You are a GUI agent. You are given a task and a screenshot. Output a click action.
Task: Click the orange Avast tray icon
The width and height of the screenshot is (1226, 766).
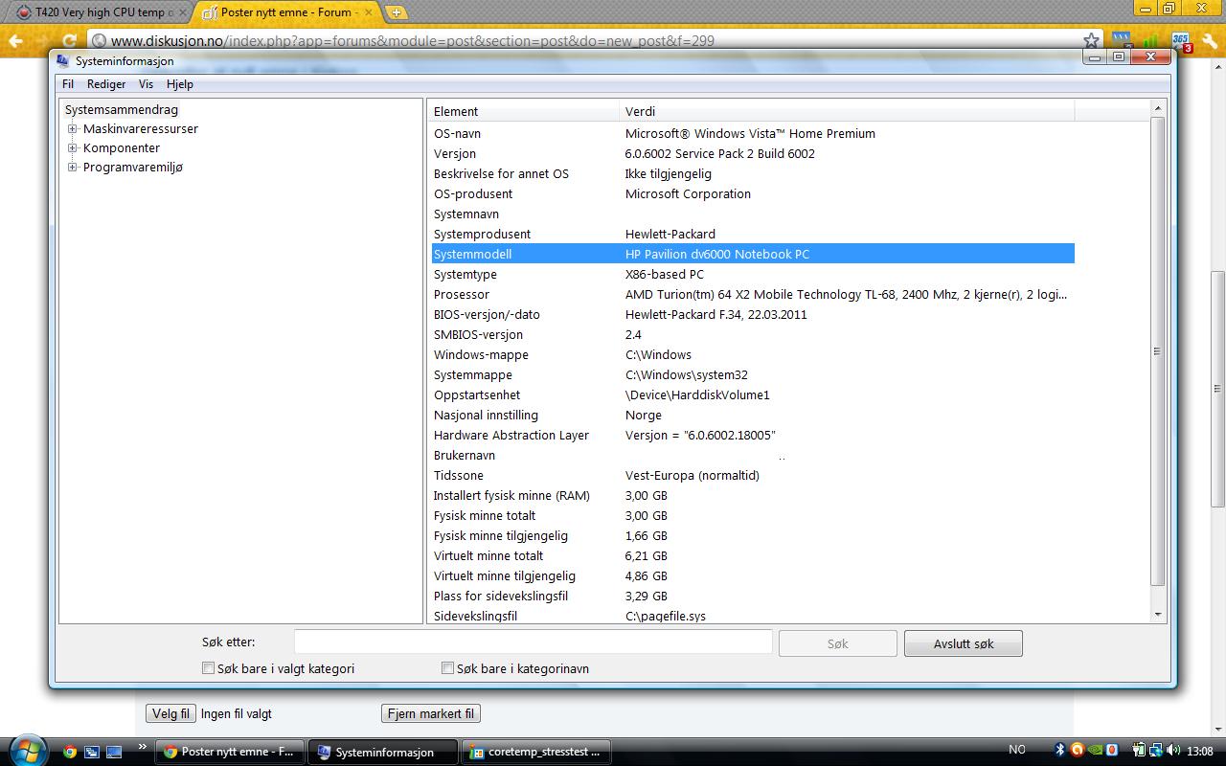[x=1078, y=751]
